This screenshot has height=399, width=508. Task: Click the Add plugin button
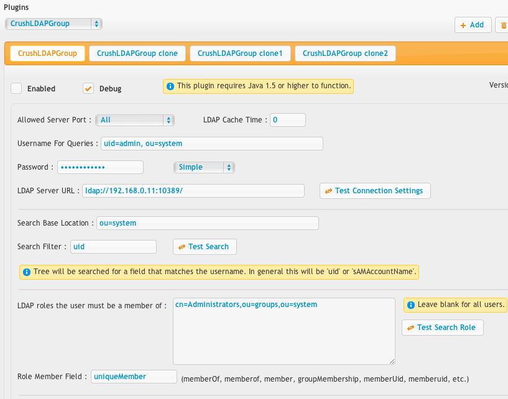(x=473, y=25)
